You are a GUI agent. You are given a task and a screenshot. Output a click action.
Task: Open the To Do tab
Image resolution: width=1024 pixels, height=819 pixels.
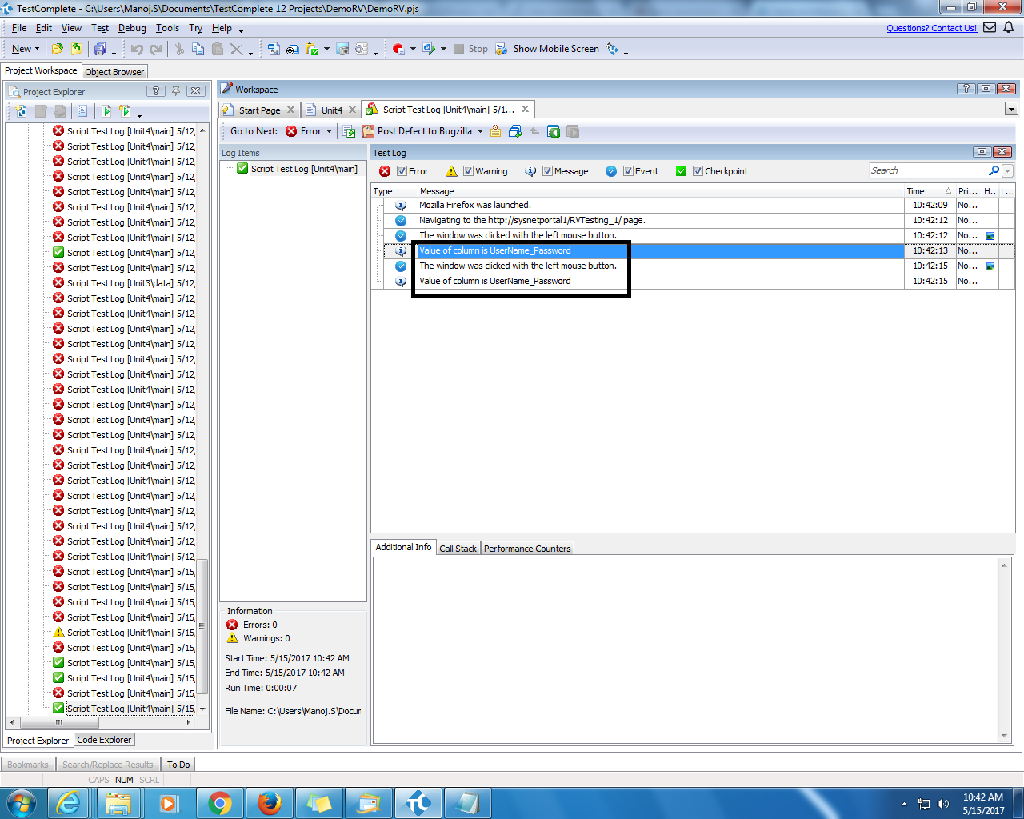pyautogui.click(x=178, y=765)
